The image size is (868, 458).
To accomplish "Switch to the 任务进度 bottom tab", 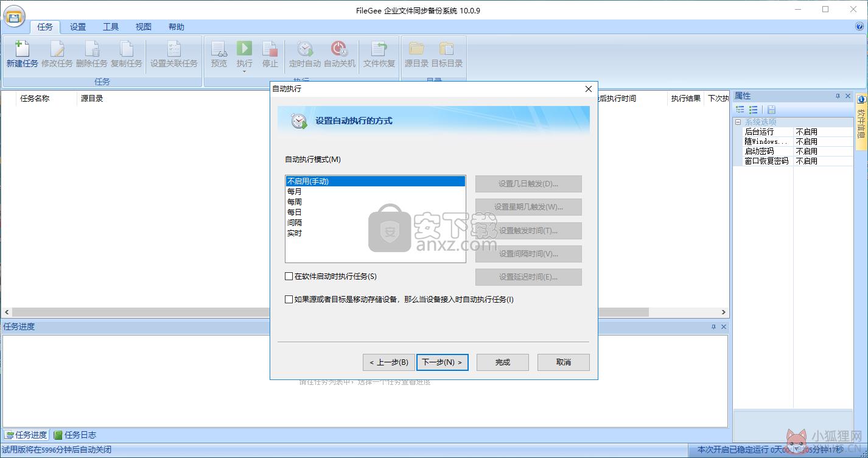I will (x=26, y=435).
